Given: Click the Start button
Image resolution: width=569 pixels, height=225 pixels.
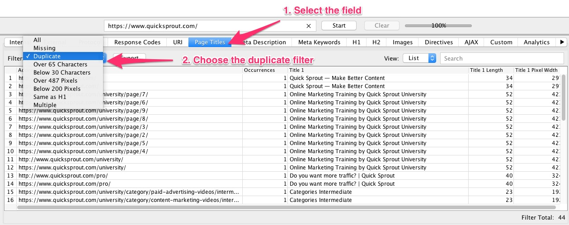Looking at the screenshot, I should click(339, 26).
